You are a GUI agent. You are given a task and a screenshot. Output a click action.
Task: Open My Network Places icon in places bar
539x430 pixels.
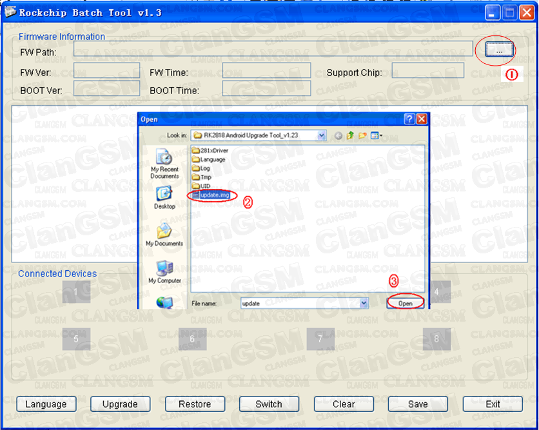[164, 302]
